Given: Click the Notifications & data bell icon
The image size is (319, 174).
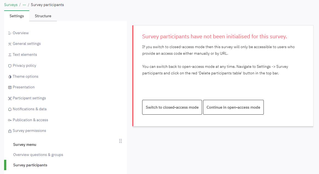Looking at the screenshot, I should pyautogui.click(x=10, y=109).
